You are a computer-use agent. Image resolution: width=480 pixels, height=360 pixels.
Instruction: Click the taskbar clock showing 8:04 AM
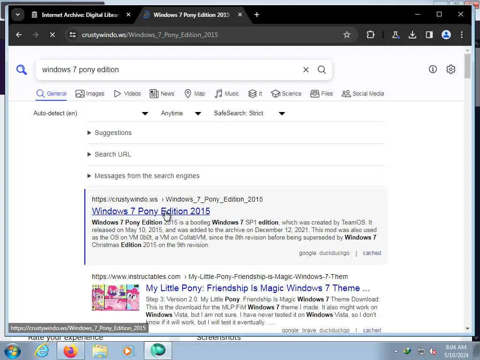tap(456, 351)
